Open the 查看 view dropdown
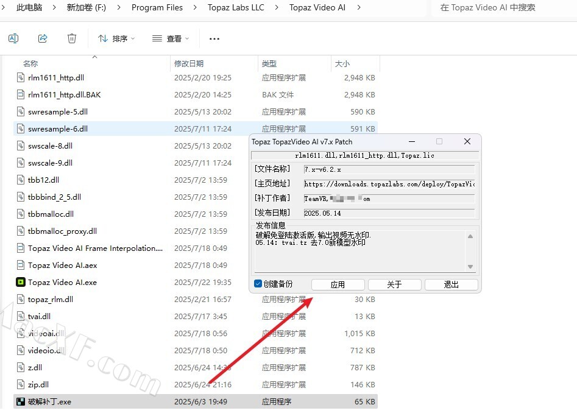The image size is (577, 419). click(171, 38)
